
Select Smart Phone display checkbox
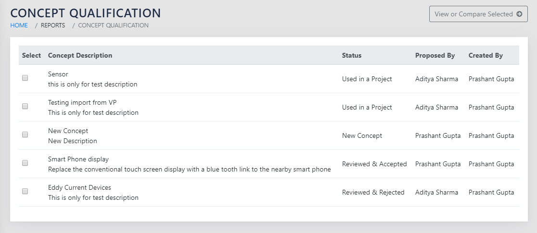coord(25,163)
